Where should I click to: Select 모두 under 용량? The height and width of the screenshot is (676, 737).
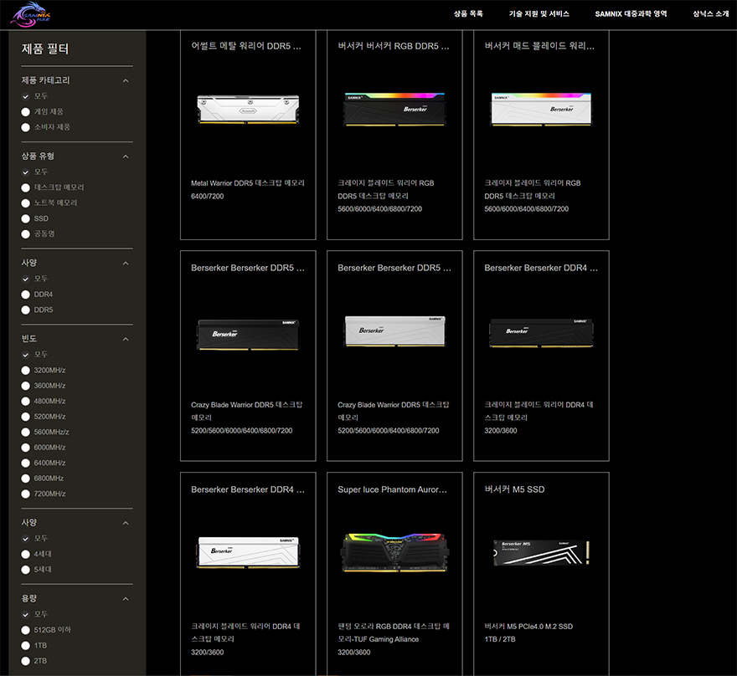tap(25, 615)
